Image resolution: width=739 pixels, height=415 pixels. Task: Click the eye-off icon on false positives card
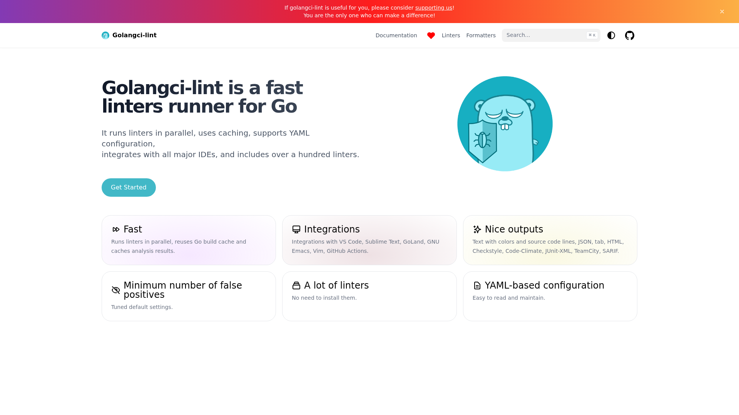[116, 290]
